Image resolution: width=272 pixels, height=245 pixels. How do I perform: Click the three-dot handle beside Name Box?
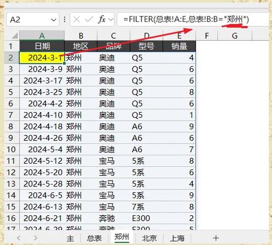click(64, 19)
